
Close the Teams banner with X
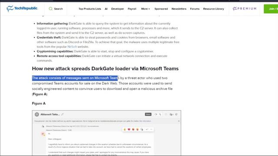(x=179, y=121)
